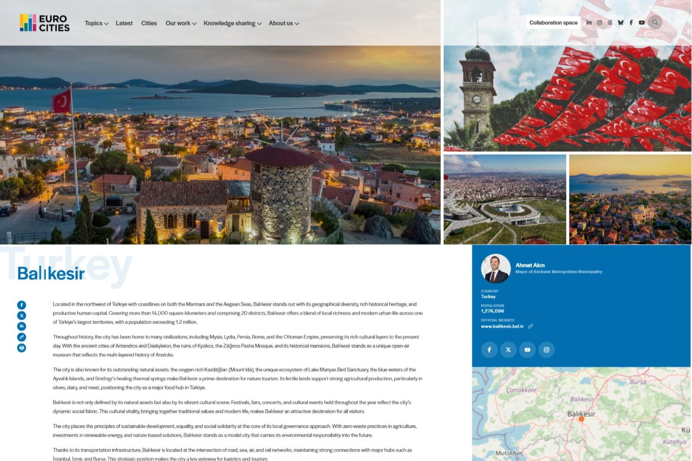Share article on Facebook from left sidebar
692x461 pixels.
[22, 305]
